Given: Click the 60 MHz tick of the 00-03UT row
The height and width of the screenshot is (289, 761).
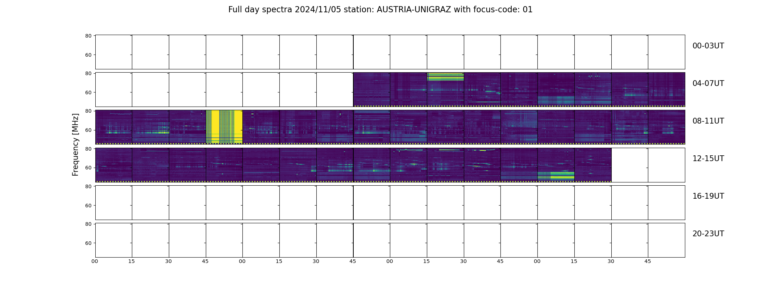Looking at the screenshot, I should click(x=88, y=55).
